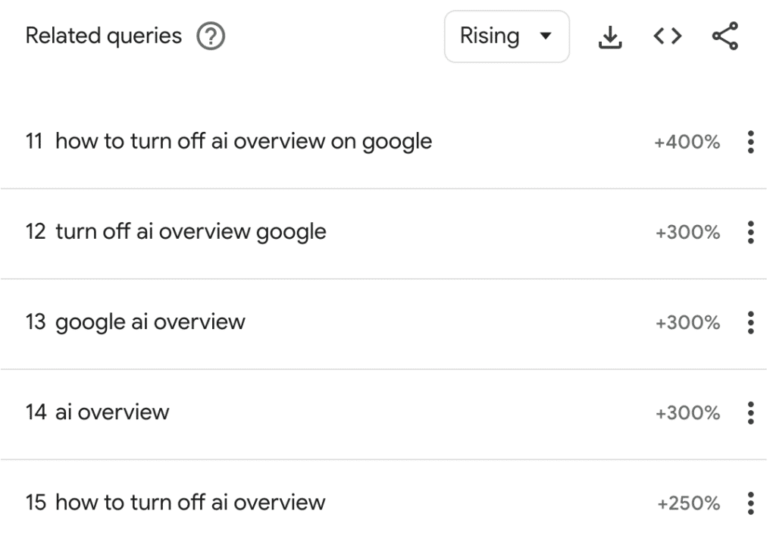
Task: Open the Related queries help icon
Action: tap(211, 36)
